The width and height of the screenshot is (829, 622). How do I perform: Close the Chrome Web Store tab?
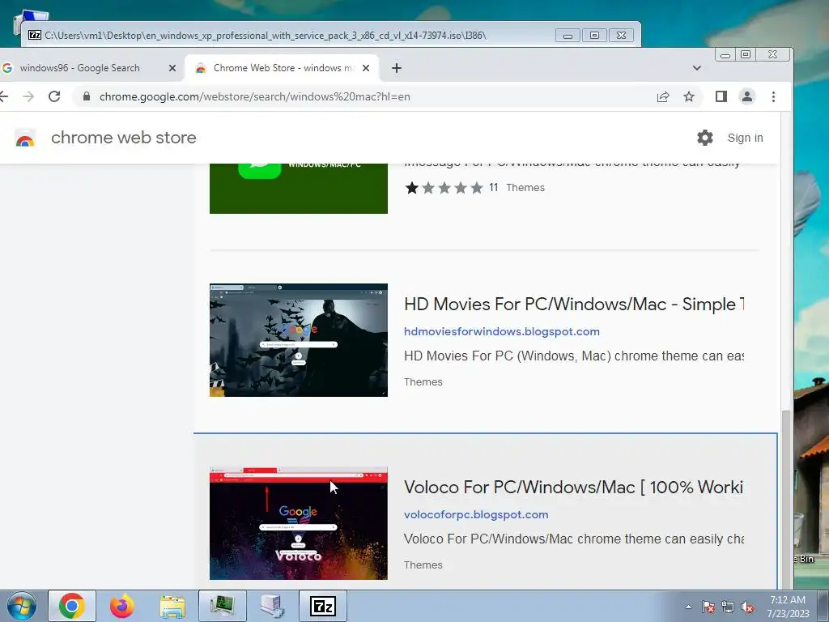click(366, 68)
